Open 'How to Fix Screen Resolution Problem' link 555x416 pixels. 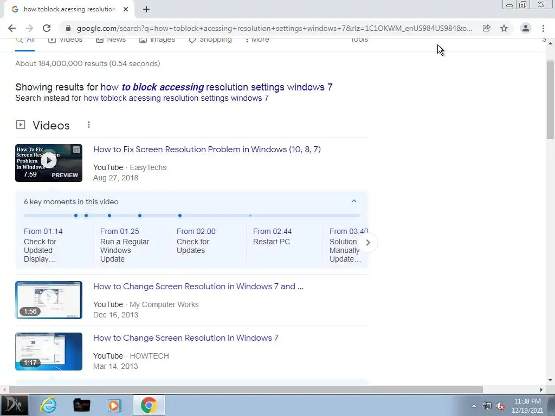(207, 149)
